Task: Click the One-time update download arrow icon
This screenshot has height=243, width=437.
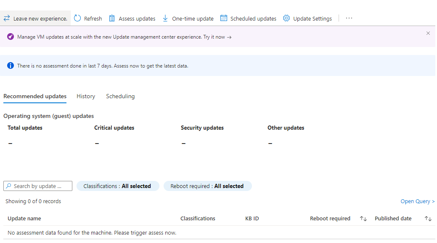Action: click(x=165, y=18)
